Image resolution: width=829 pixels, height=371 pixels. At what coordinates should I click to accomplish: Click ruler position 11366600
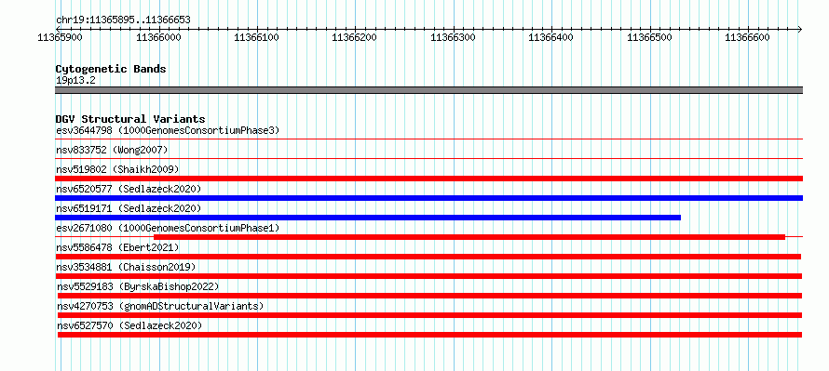[747, 37]
